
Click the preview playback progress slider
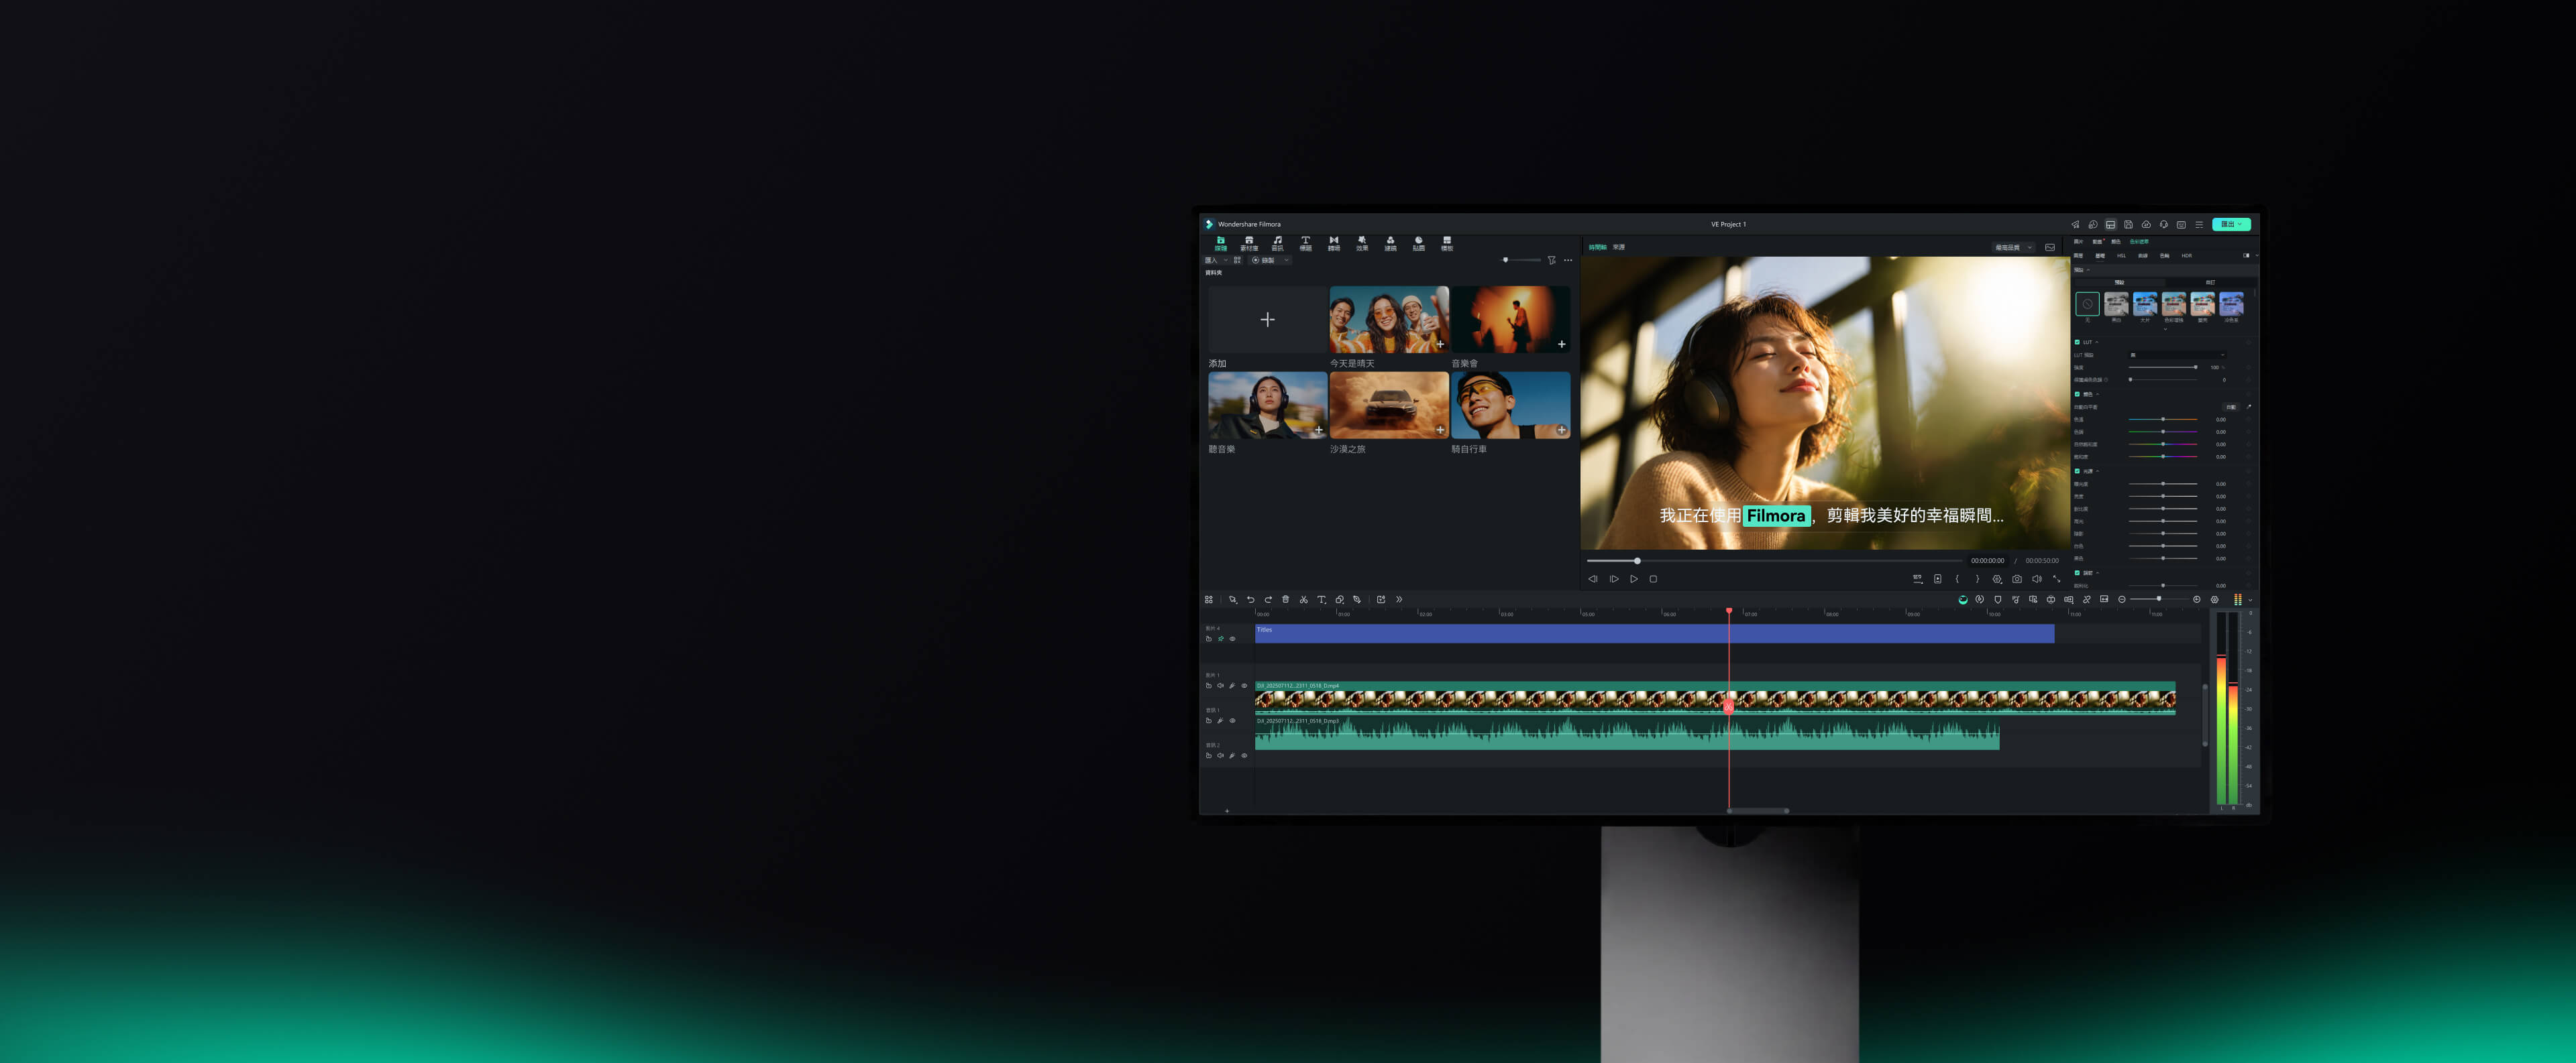coord(1776,560)
